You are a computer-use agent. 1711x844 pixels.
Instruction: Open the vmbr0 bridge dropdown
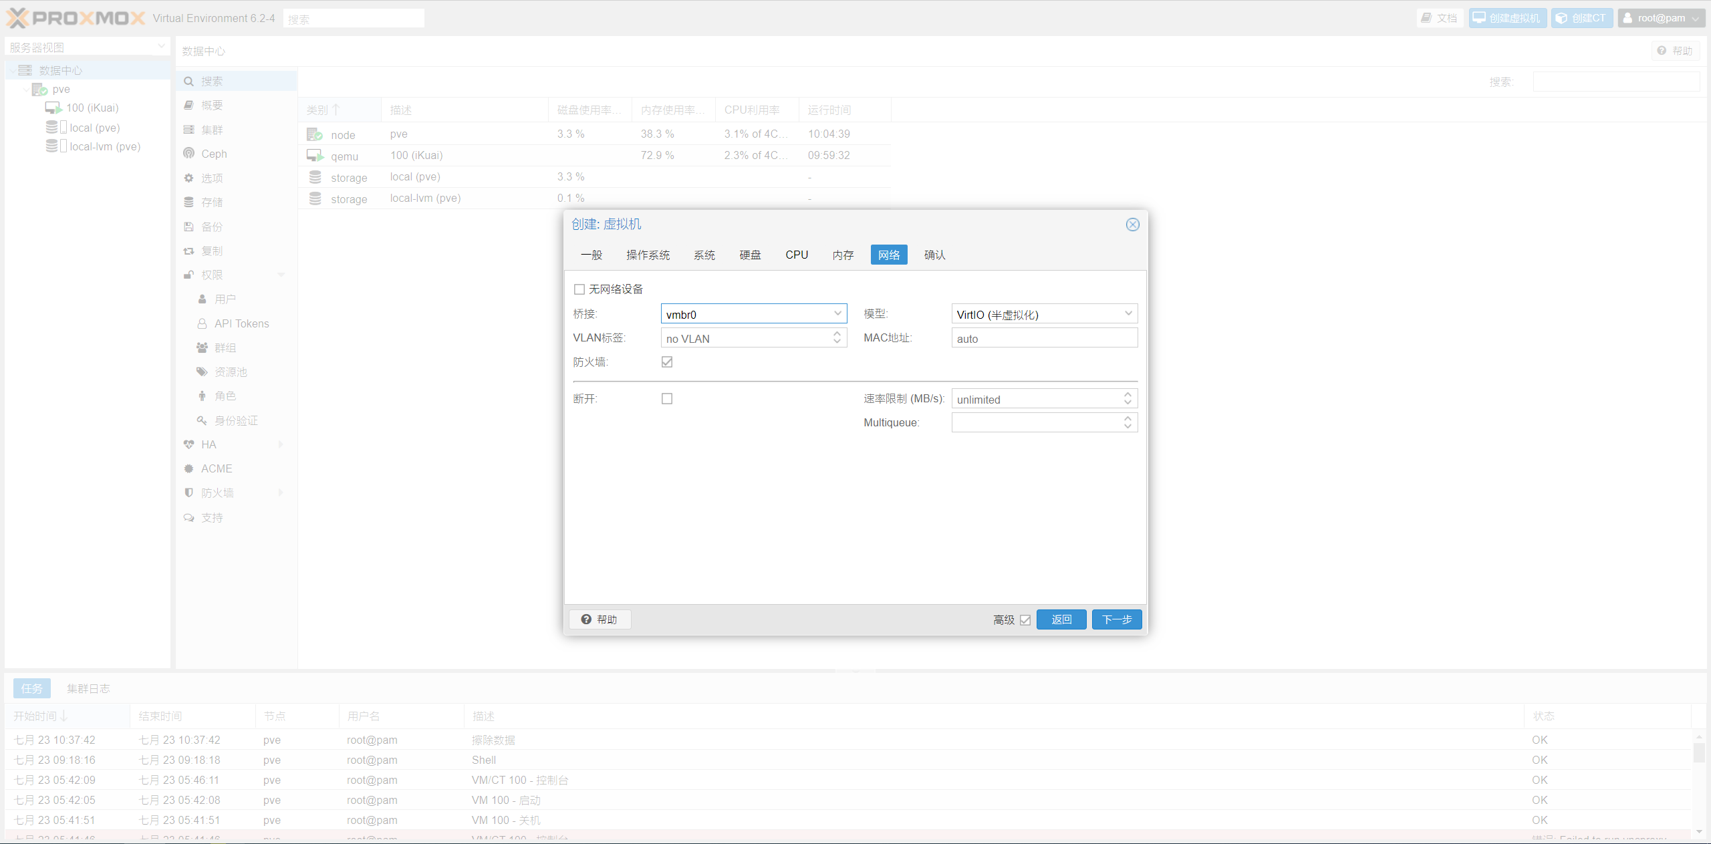(837, 314)
